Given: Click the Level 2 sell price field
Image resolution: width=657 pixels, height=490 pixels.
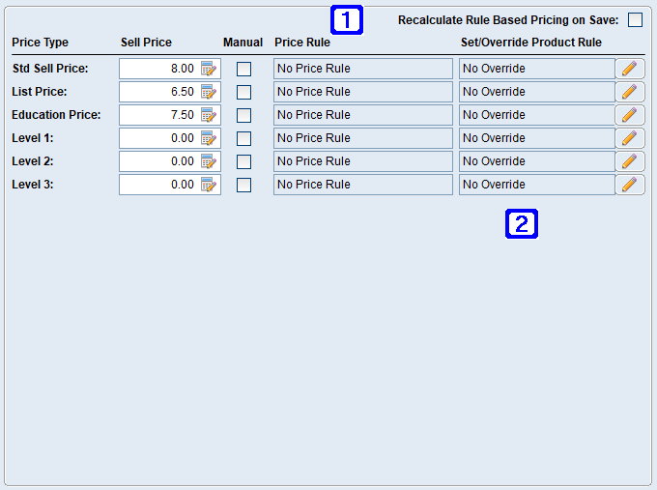Looking at the screenshot, I should pos(158,161).
